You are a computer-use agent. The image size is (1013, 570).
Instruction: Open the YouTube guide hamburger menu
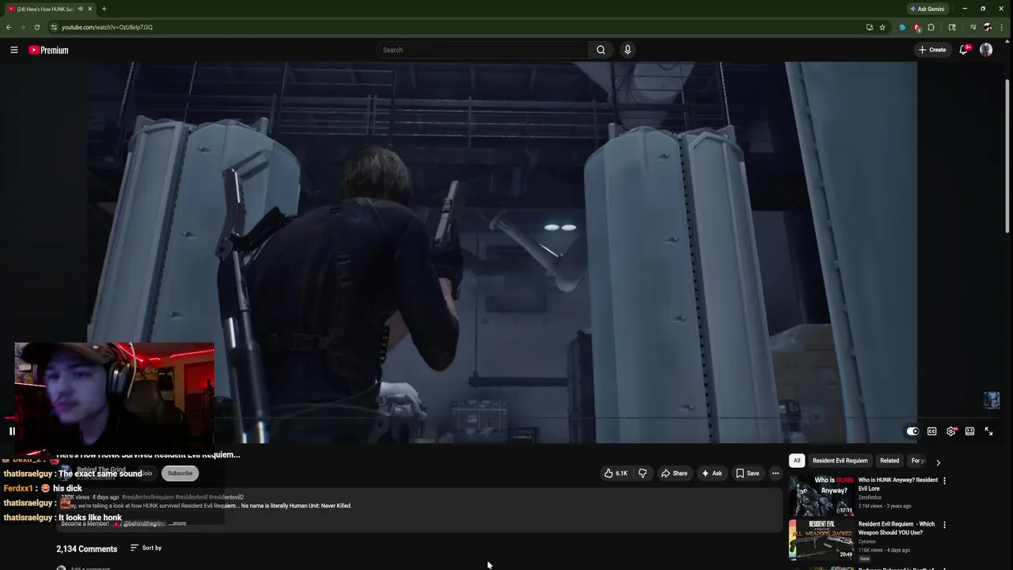click(13, 50)
